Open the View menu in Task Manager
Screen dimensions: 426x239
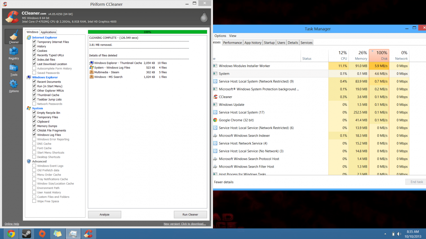[x=233, y=36]
